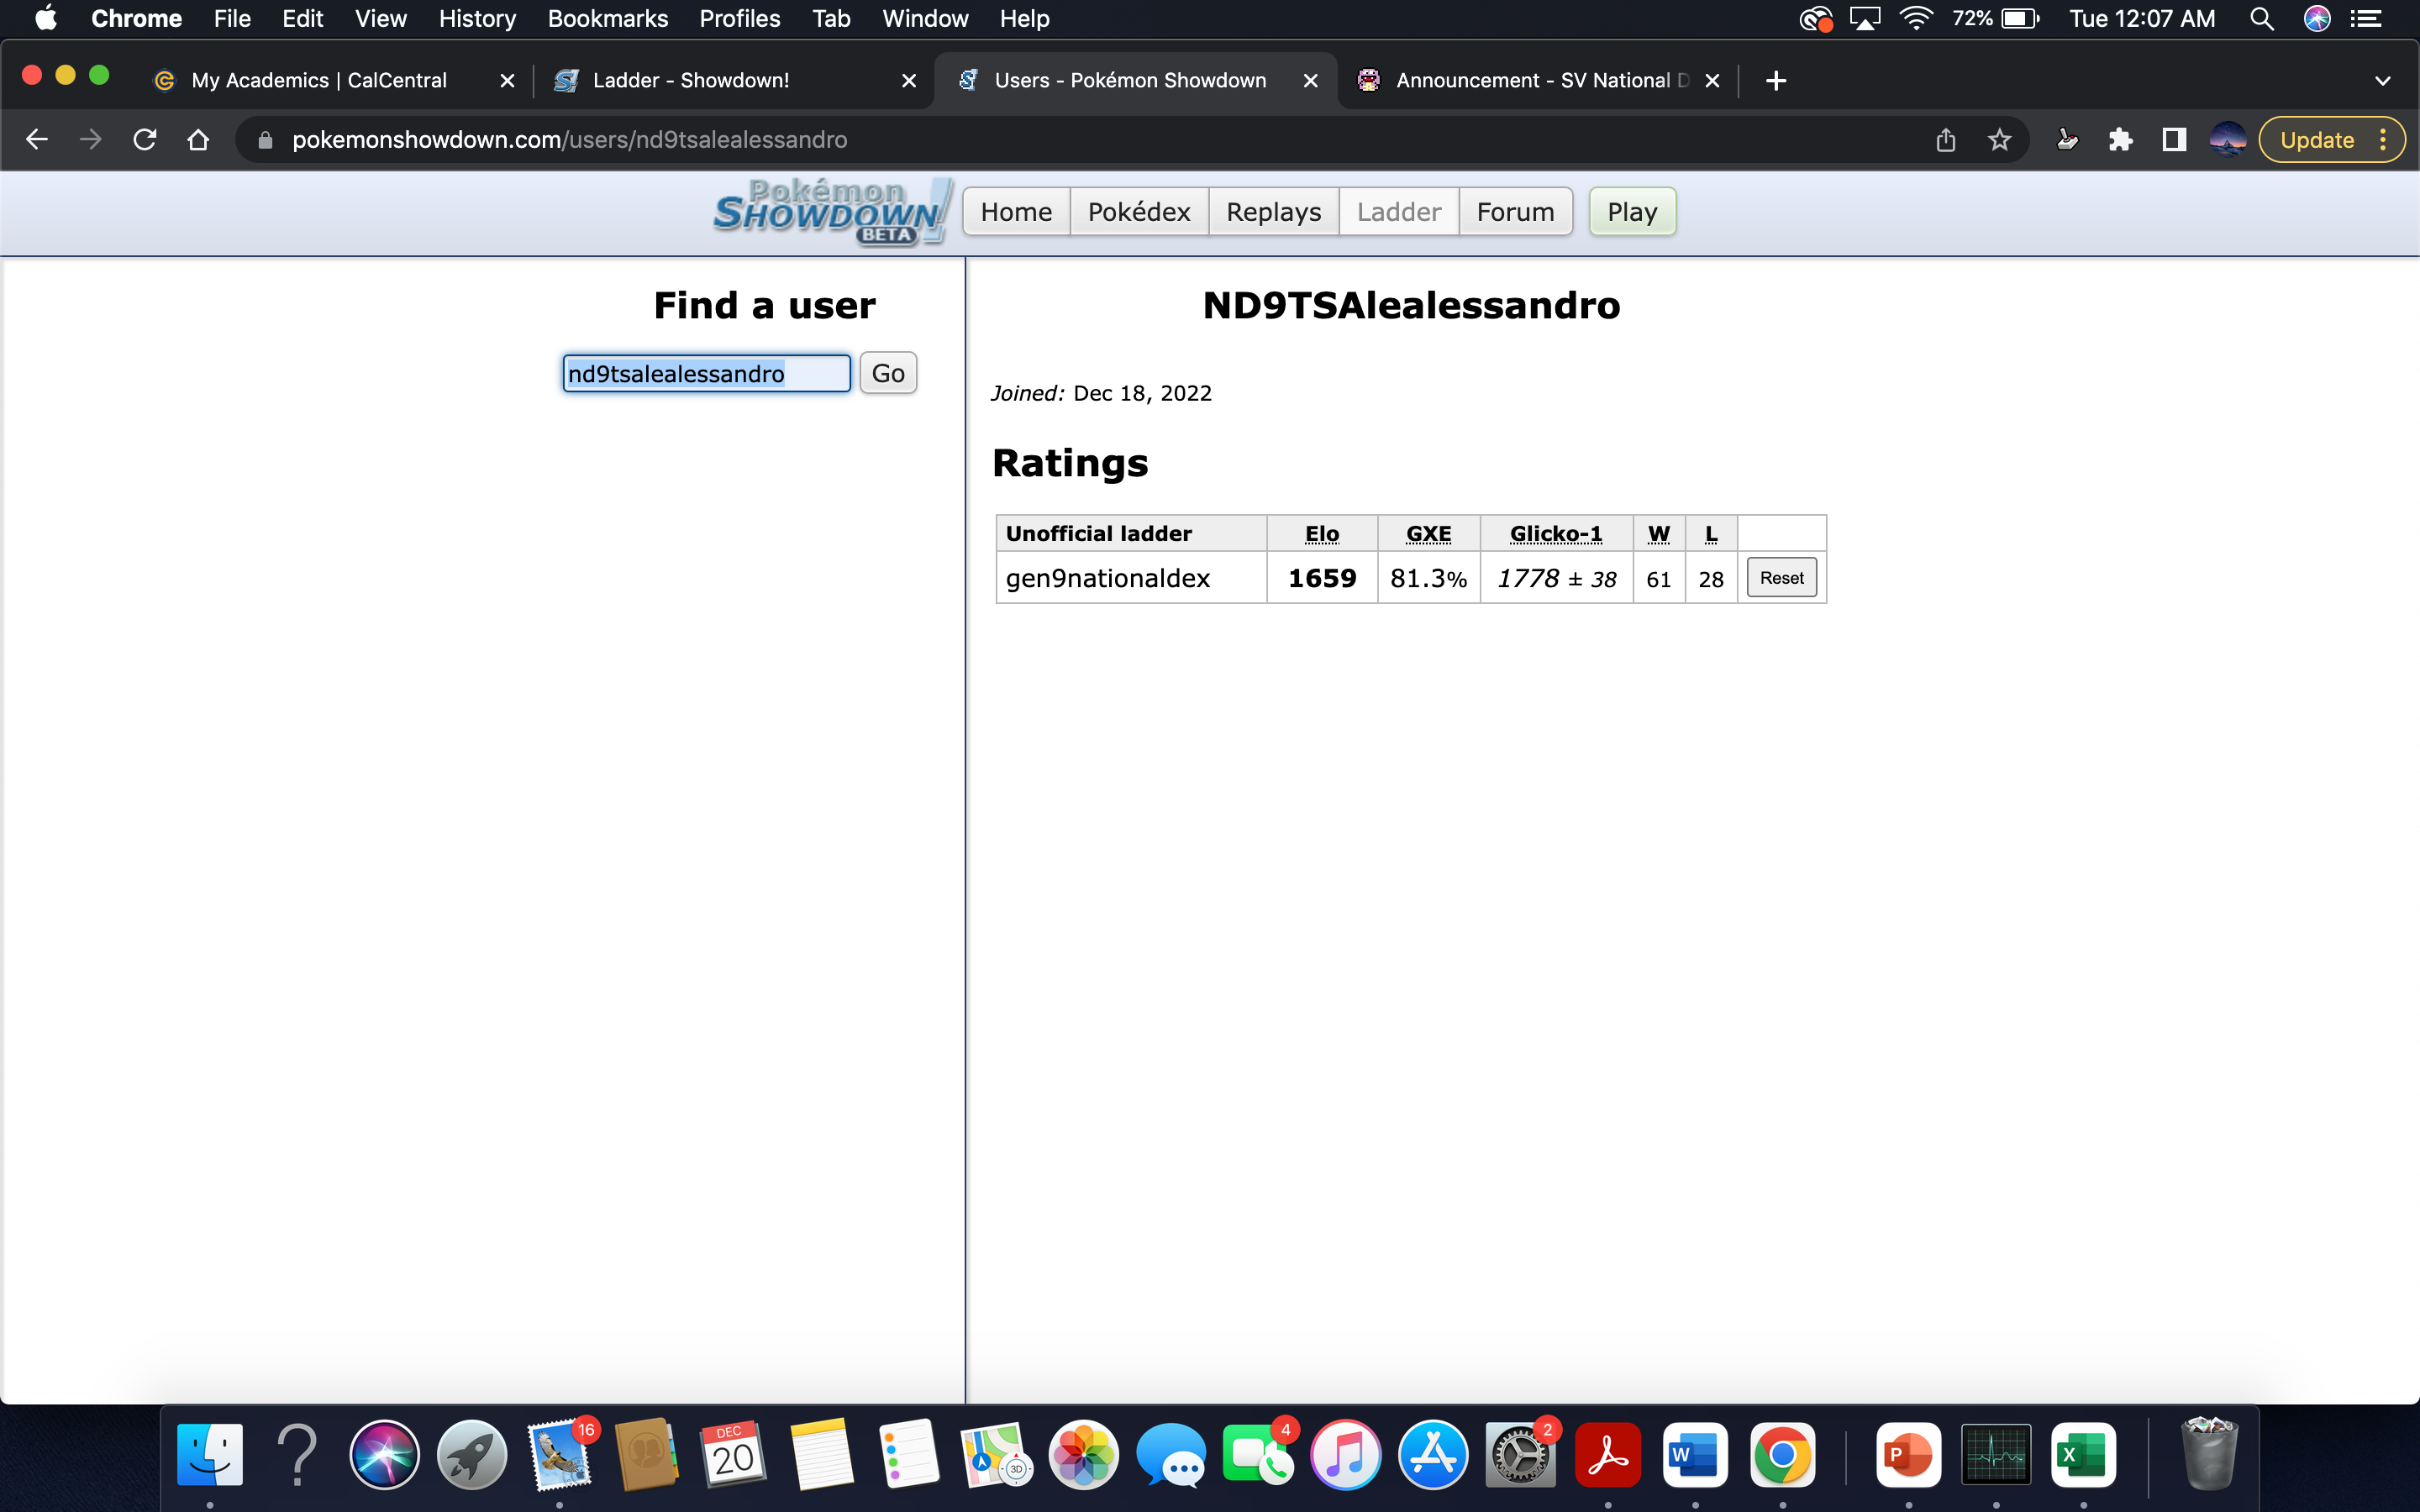Image resolution: width=2420 pixels, height=1512 pixels.
Task: Open Photos app in the Dock
Action: click(1084, 1454)
